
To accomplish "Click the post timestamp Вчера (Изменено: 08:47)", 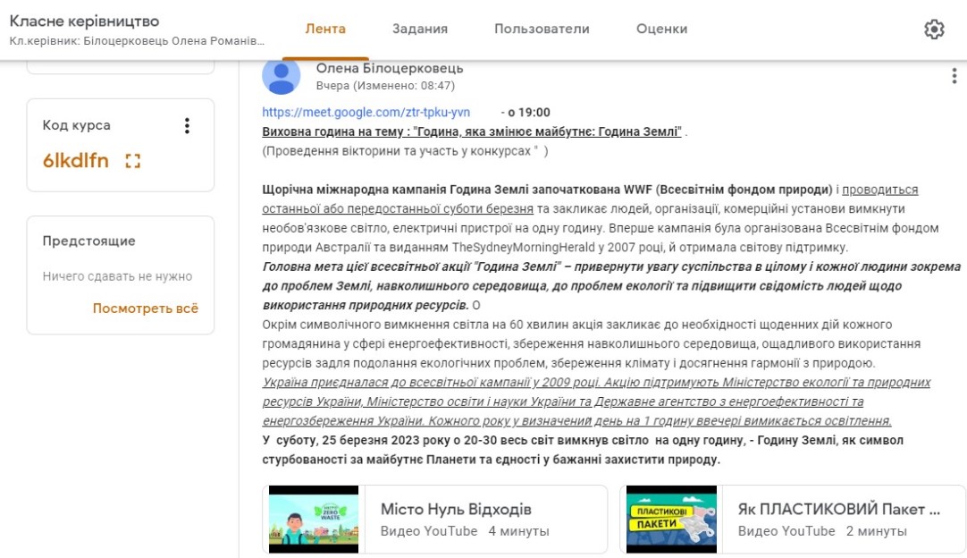I will click(385, 86).
